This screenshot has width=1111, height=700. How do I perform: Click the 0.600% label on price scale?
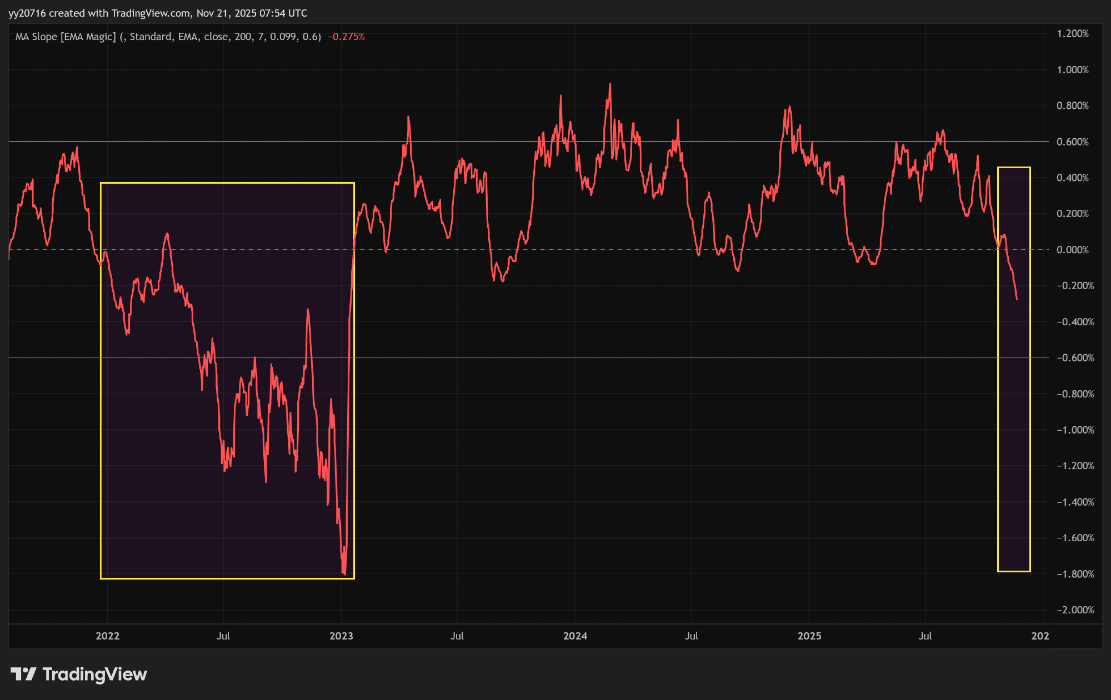click(x=1072, y=142)
